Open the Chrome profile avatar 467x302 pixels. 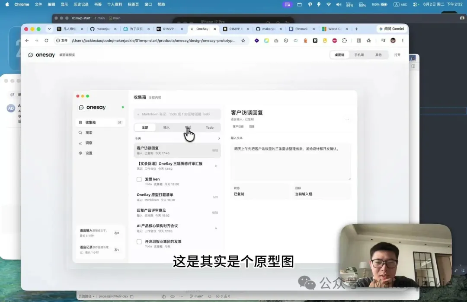[393, 41]
